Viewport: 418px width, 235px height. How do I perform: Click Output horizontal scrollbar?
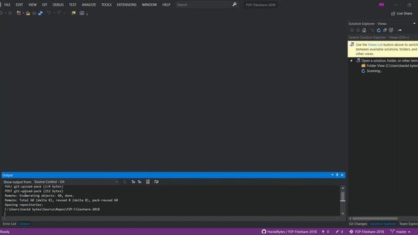(170, 218)
